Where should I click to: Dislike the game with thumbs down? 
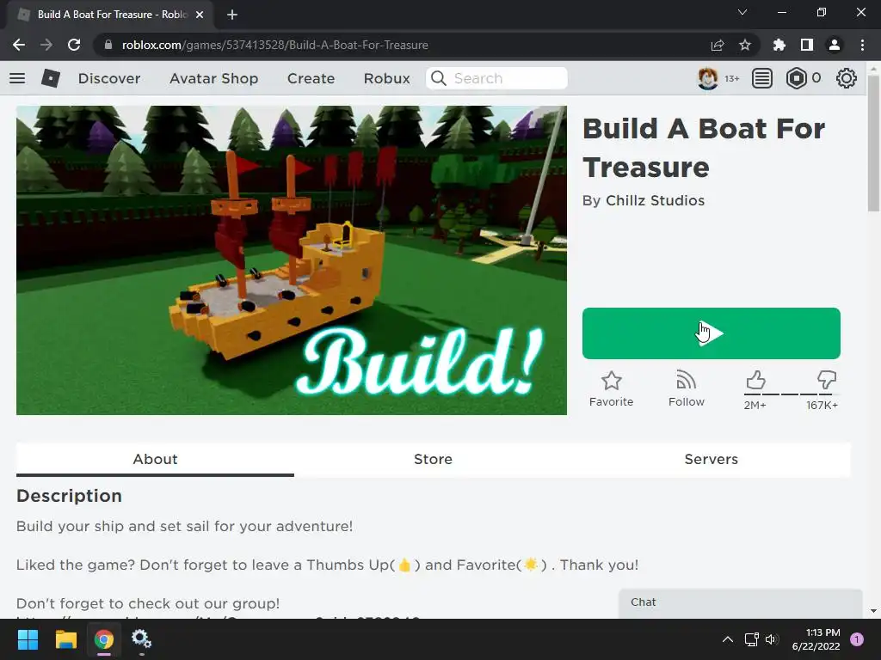point(827,380)
